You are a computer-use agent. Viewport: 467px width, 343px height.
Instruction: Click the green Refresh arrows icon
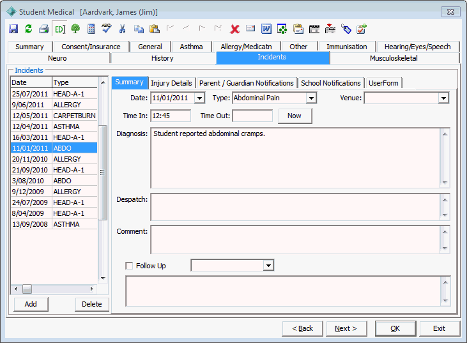pyautogui.click(x=28, y=29)
